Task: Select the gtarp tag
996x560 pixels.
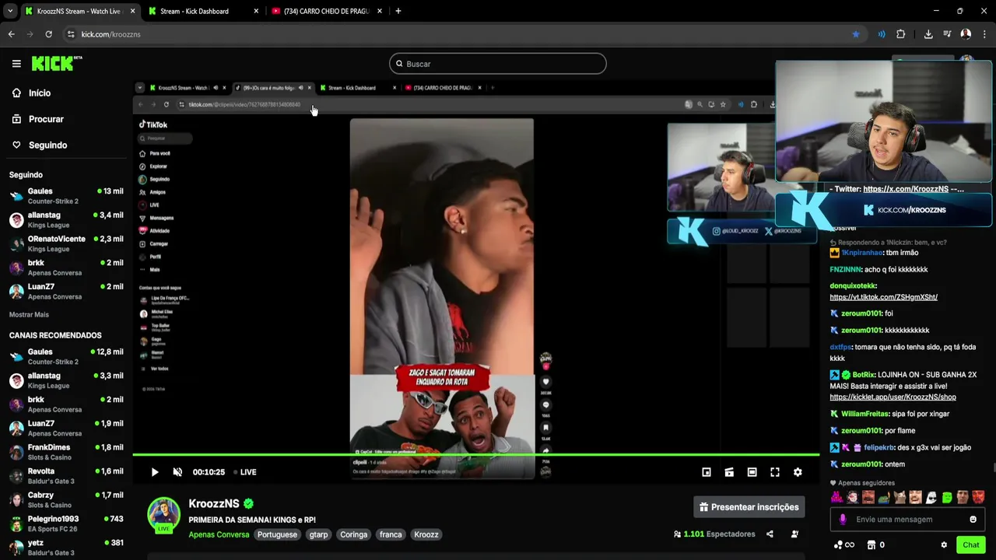Action: 319,534
